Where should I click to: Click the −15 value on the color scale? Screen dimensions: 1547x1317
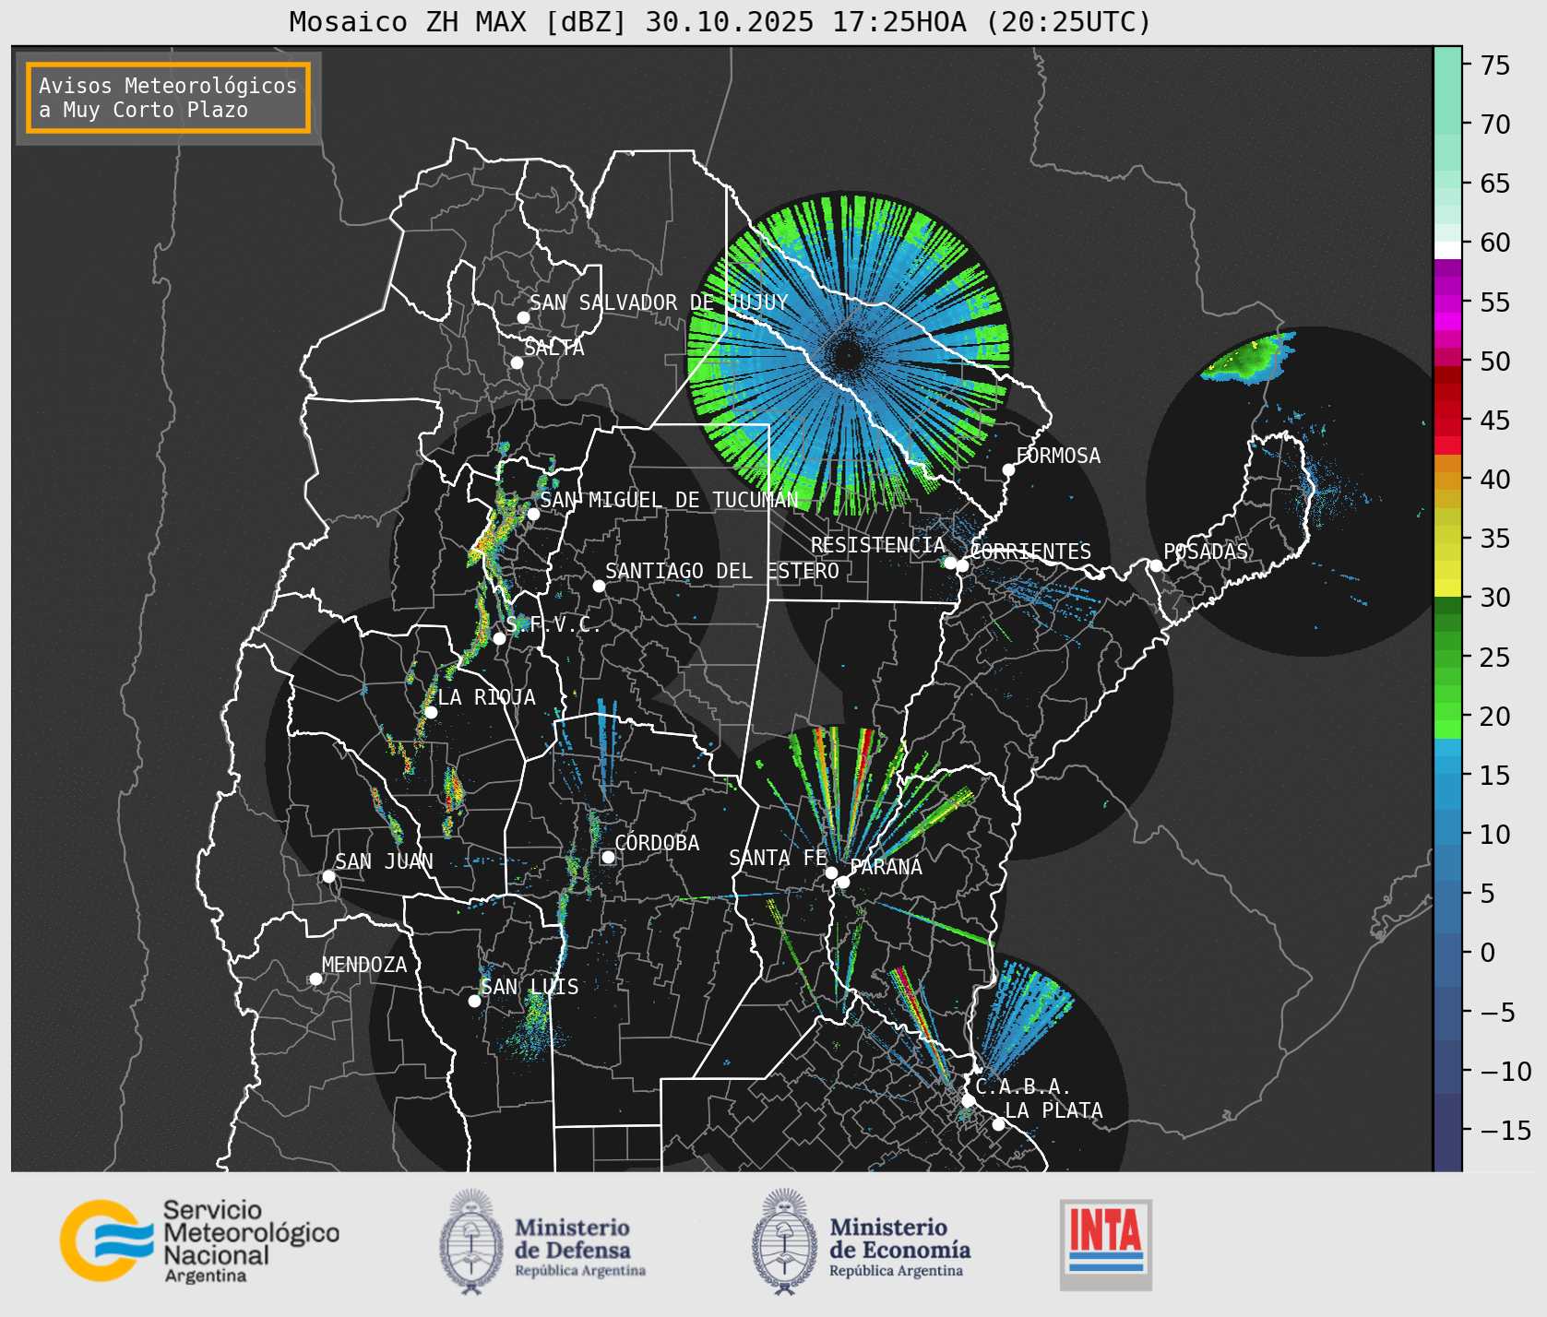coord(1505,1130)
